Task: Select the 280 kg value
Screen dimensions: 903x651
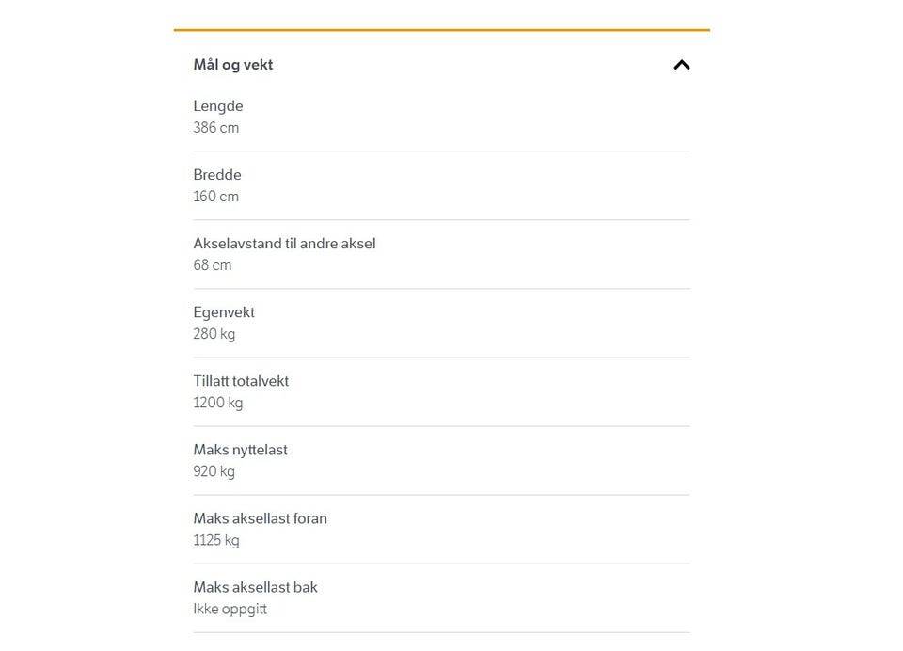Action: pos(214,334)
